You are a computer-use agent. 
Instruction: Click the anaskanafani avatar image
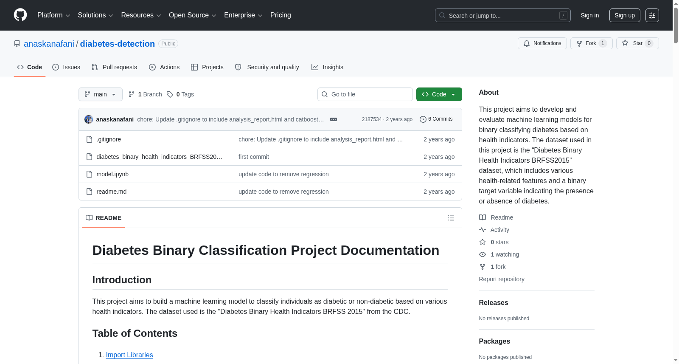click(89, 119)
